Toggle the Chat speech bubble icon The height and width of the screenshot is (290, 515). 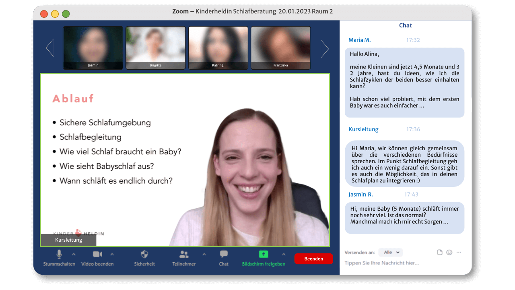click(x=224, y=254)
